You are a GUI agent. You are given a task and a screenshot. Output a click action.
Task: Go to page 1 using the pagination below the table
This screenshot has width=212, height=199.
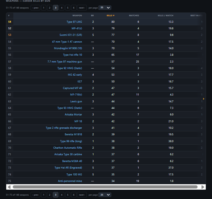pyautogui.click(x=44, y=195)
